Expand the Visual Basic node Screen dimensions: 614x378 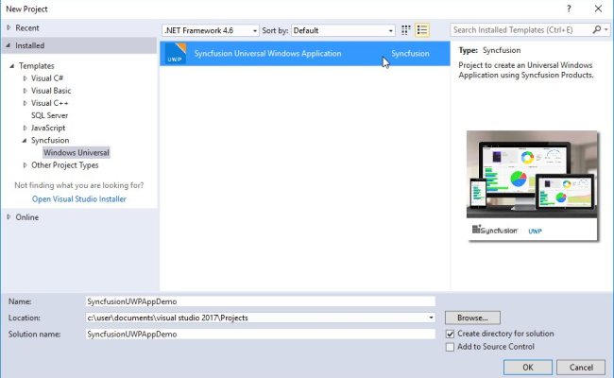pyautogui.click(x=26, y=91)
